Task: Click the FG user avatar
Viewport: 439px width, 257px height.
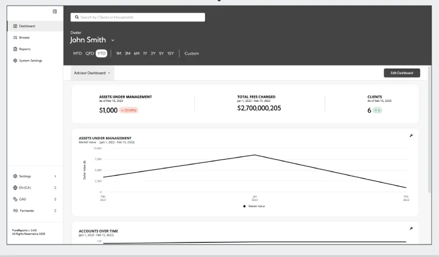Action: click(15, 211)
